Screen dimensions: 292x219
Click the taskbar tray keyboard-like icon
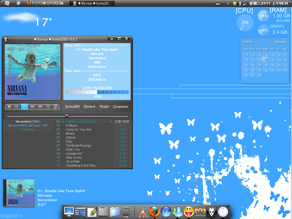pos(218,3)
